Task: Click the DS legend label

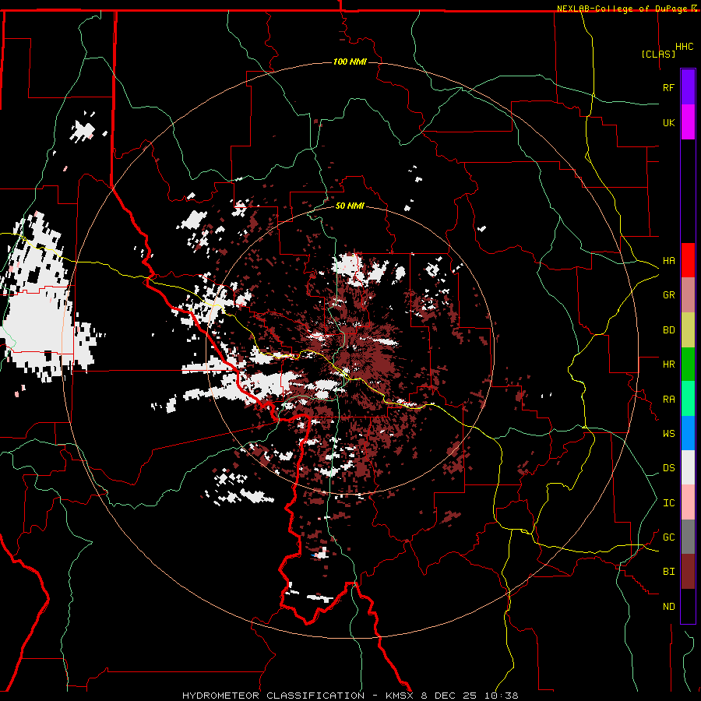Action: click(x=668, y=468)
